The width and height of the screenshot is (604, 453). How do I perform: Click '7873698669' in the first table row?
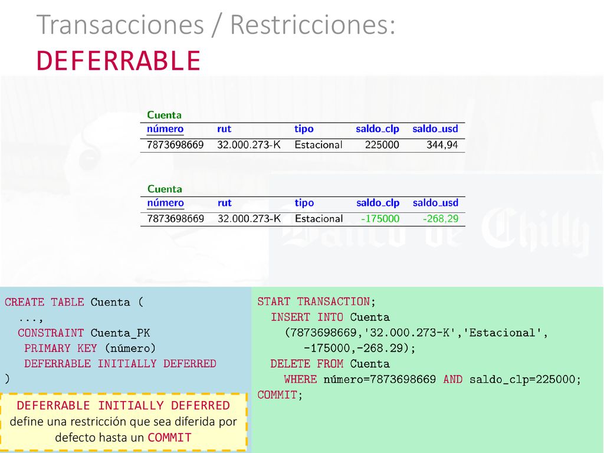[x=175, y=145]
